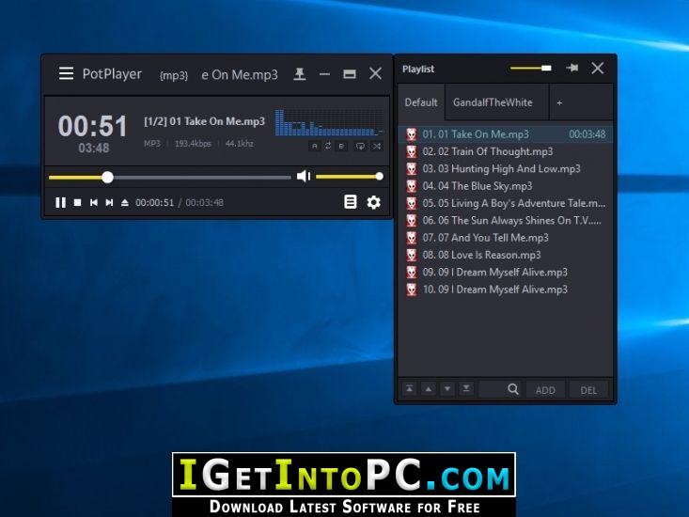
Task: Click the 00:00:51 time counter in control bar
Action: tap(155, 202)
